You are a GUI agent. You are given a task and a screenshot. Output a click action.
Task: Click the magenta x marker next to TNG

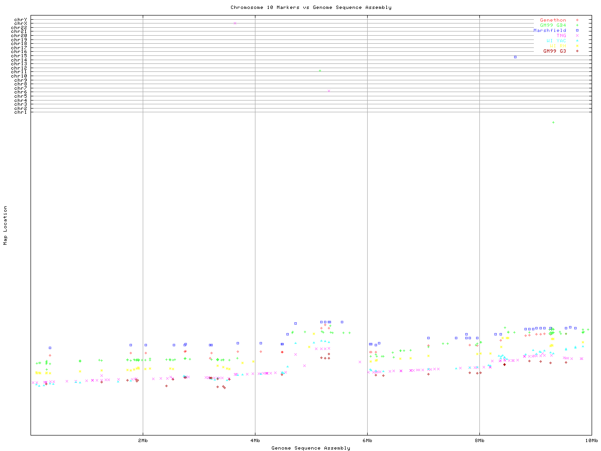[577, 36]
